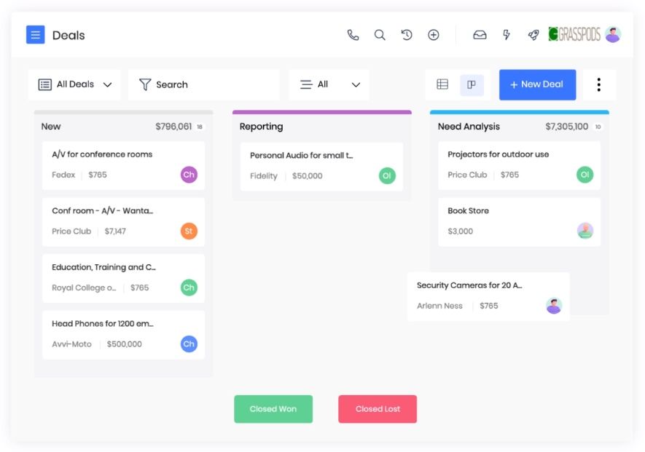Select the Security Cameras for 20 A card
645x452 pixels.
(x=489, y=296)
